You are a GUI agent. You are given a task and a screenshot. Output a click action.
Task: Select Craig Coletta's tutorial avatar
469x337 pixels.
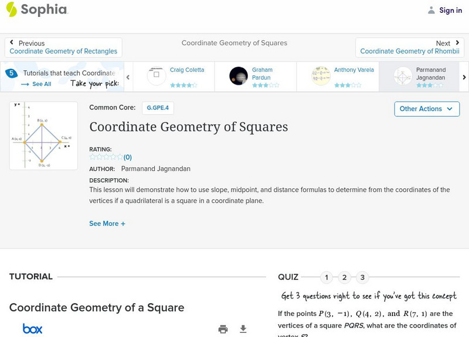point(157,75)
